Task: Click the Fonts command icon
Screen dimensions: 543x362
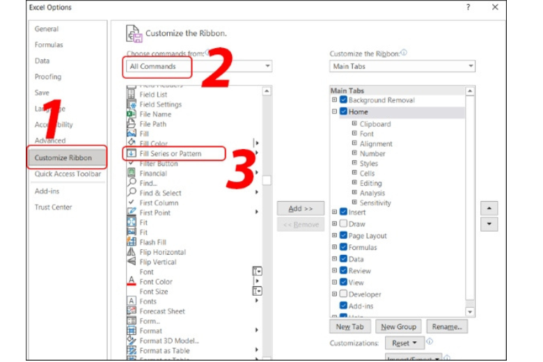Action: click(x=132, y=301)
